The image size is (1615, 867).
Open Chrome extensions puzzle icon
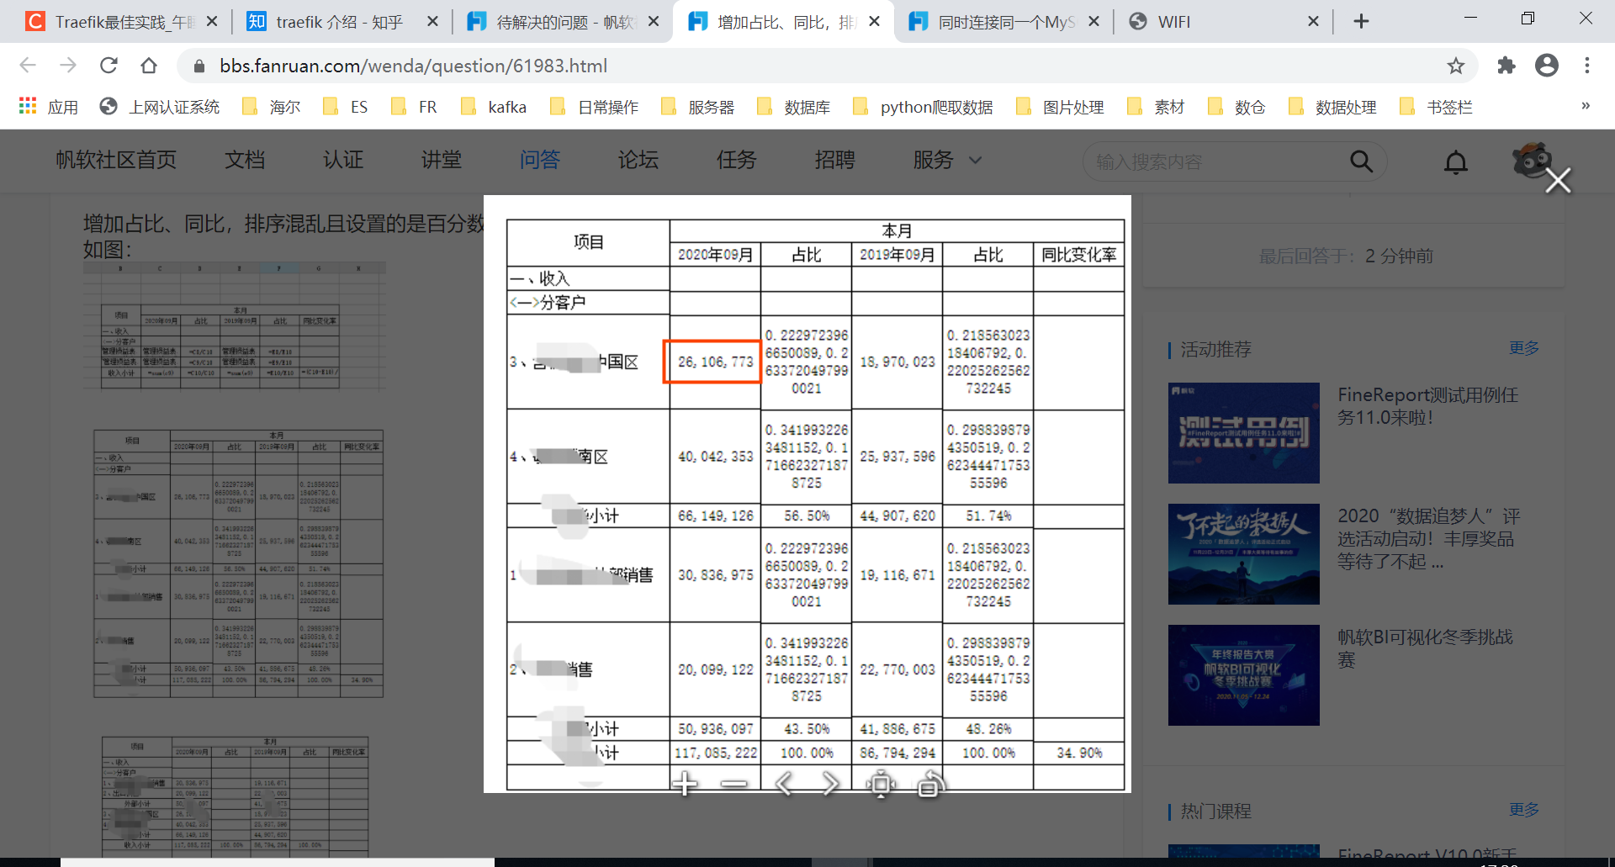pyautogui.click(x=1506, y=66)
